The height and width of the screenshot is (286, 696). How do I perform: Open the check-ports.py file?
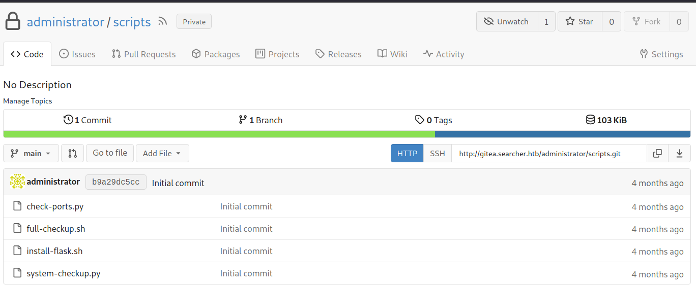55,206
